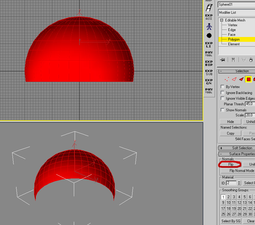The height and width of the screenshot is (225, 255).
Task: Click the Make Unique stack icon
Action: (x=244, y=60)
